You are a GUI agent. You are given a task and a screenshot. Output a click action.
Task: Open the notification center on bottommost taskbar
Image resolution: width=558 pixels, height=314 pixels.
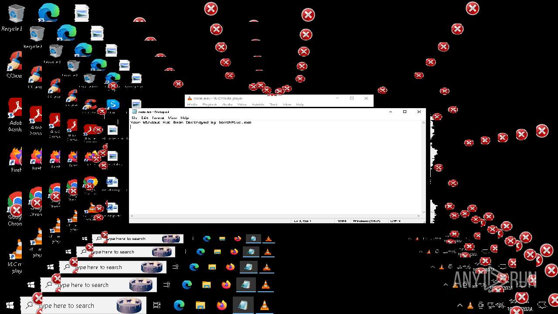(542, 305)
